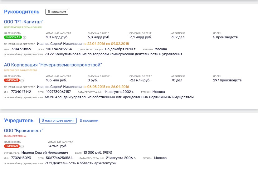Select 'В прошлом' tab next to Руководитель

pyautogui.click(x=56, y=12)
